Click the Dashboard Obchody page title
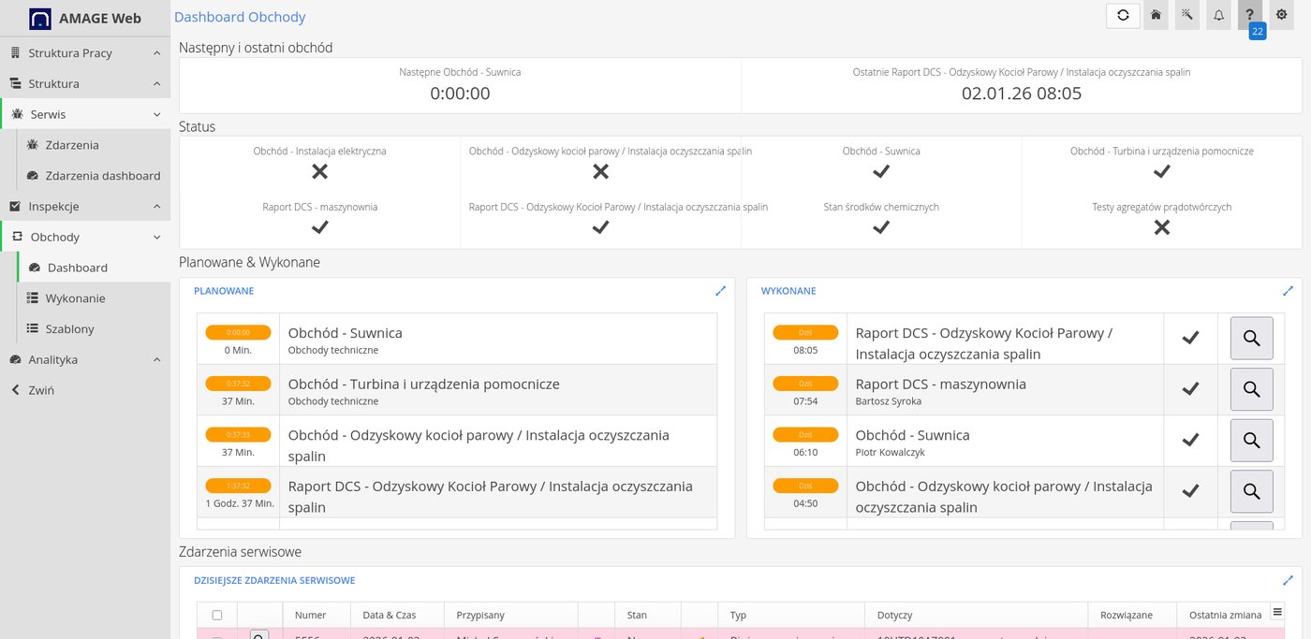1311x639 pixels. 240,17
